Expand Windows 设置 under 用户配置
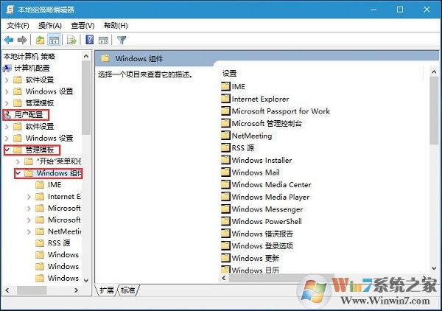This screenshot has height=311, width=442. point(7,138)
